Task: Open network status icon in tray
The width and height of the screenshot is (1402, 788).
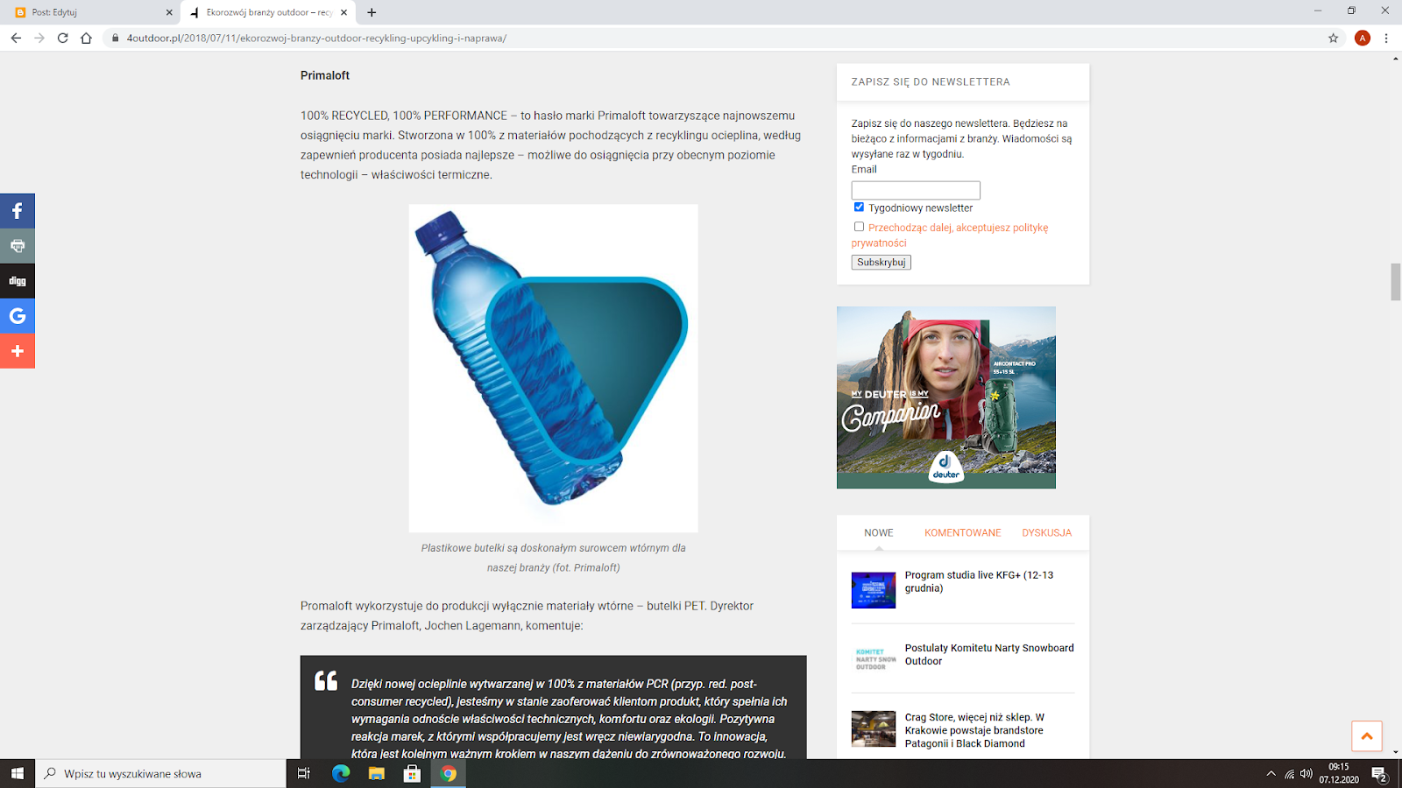Action: tap(1289, 774)
